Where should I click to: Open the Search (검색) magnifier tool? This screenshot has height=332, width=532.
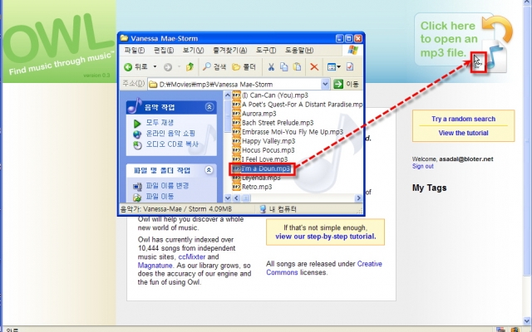[214, 66]
